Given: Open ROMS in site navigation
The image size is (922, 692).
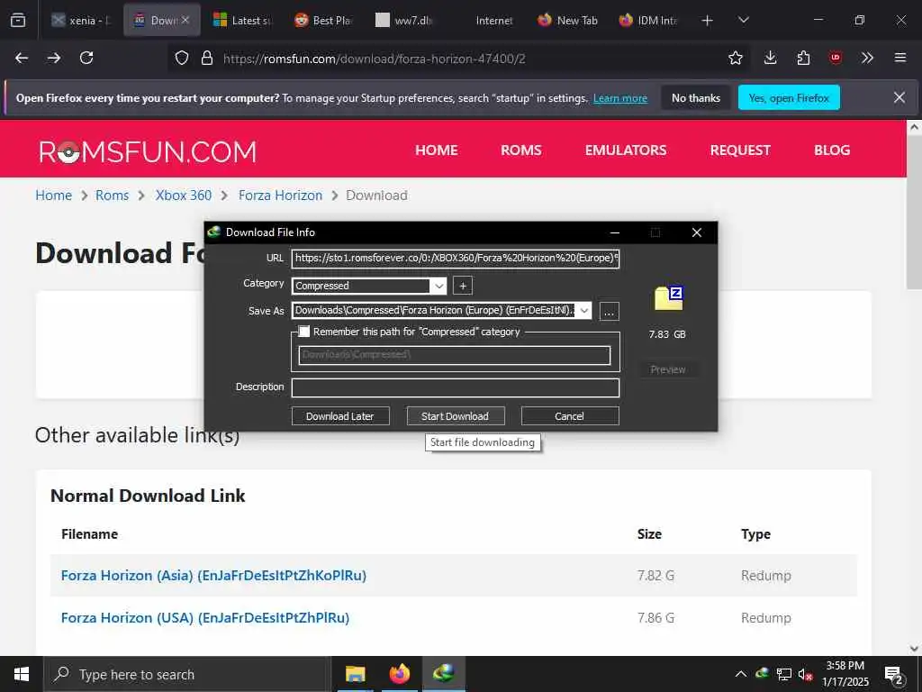Looking at the screenshot, I should [x=521, y=150].
